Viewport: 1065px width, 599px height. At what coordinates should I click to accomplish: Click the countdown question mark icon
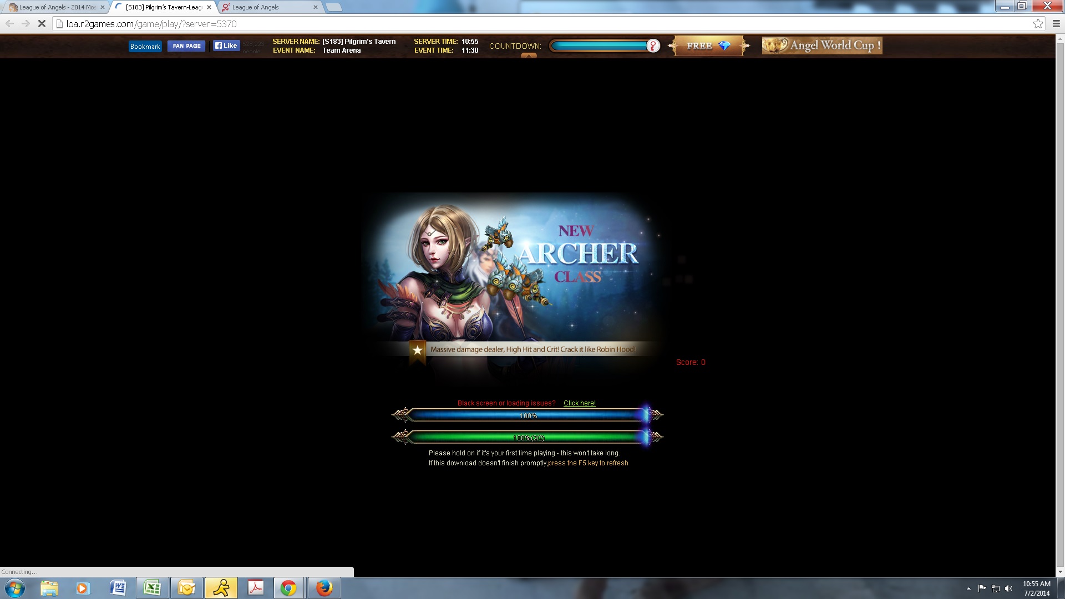[653, 46]
